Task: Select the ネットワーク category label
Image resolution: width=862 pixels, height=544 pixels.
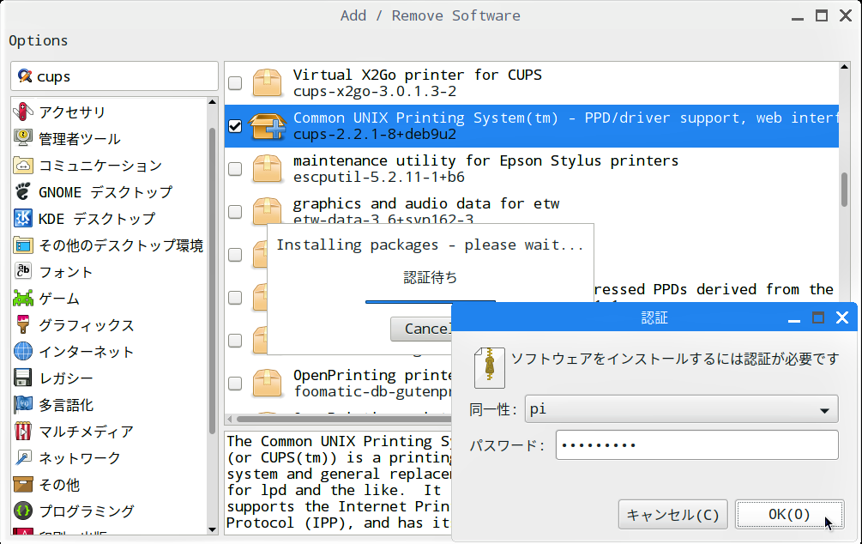Action: pyautogui.click(x=80, y=458)
